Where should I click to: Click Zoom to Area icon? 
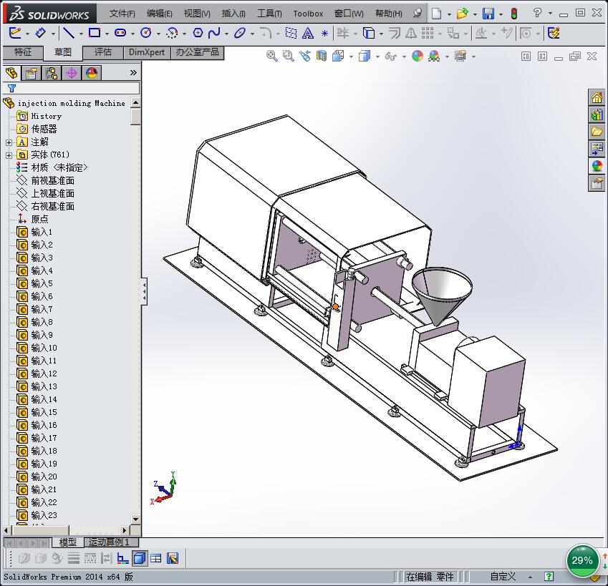click(x=288, y=57)
